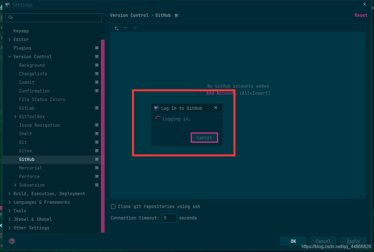Click the search magnifier icon
Screen dimensions: 374x252
pyautogui.click(x=11, y=18)
